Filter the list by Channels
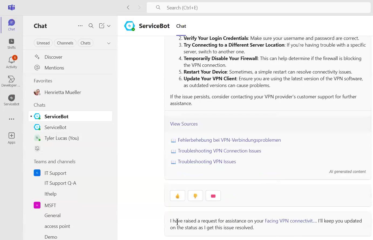 [65, 43]
